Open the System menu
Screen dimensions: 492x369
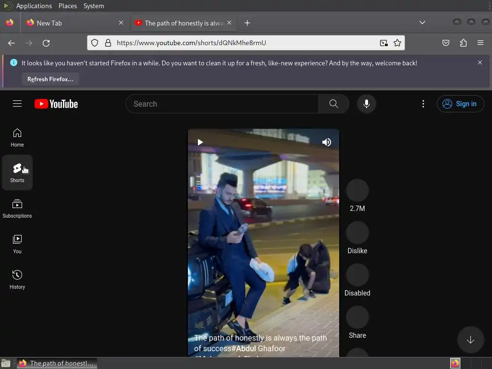click(94, 6)
